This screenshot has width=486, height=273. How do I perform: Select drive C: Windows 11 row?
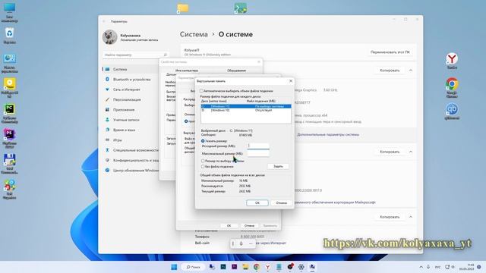click(x=246, y=106)
